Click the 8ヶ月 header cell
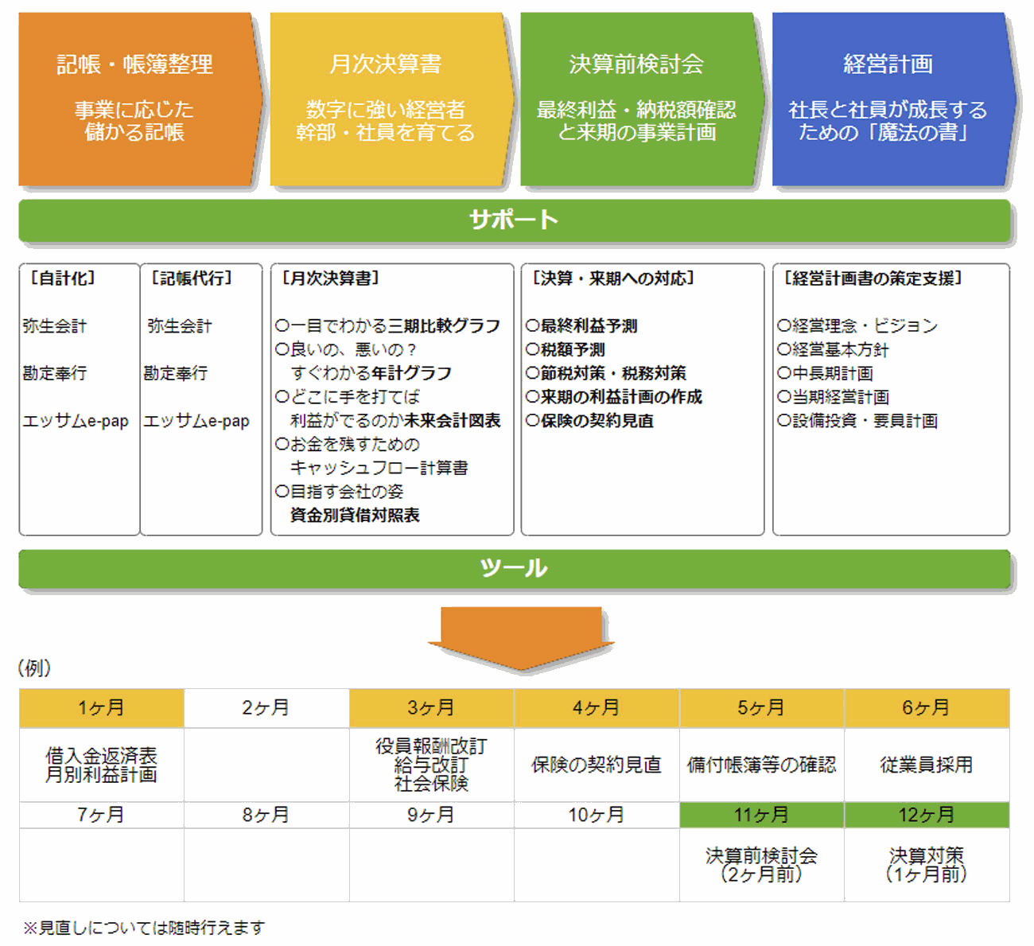The height and width of the screenshot is (946, 1034). [x=266, y=816]
